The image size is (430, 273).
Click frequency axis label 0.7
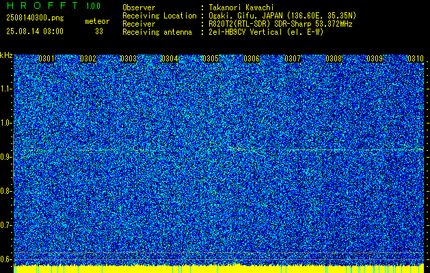[x=5, y=225]
